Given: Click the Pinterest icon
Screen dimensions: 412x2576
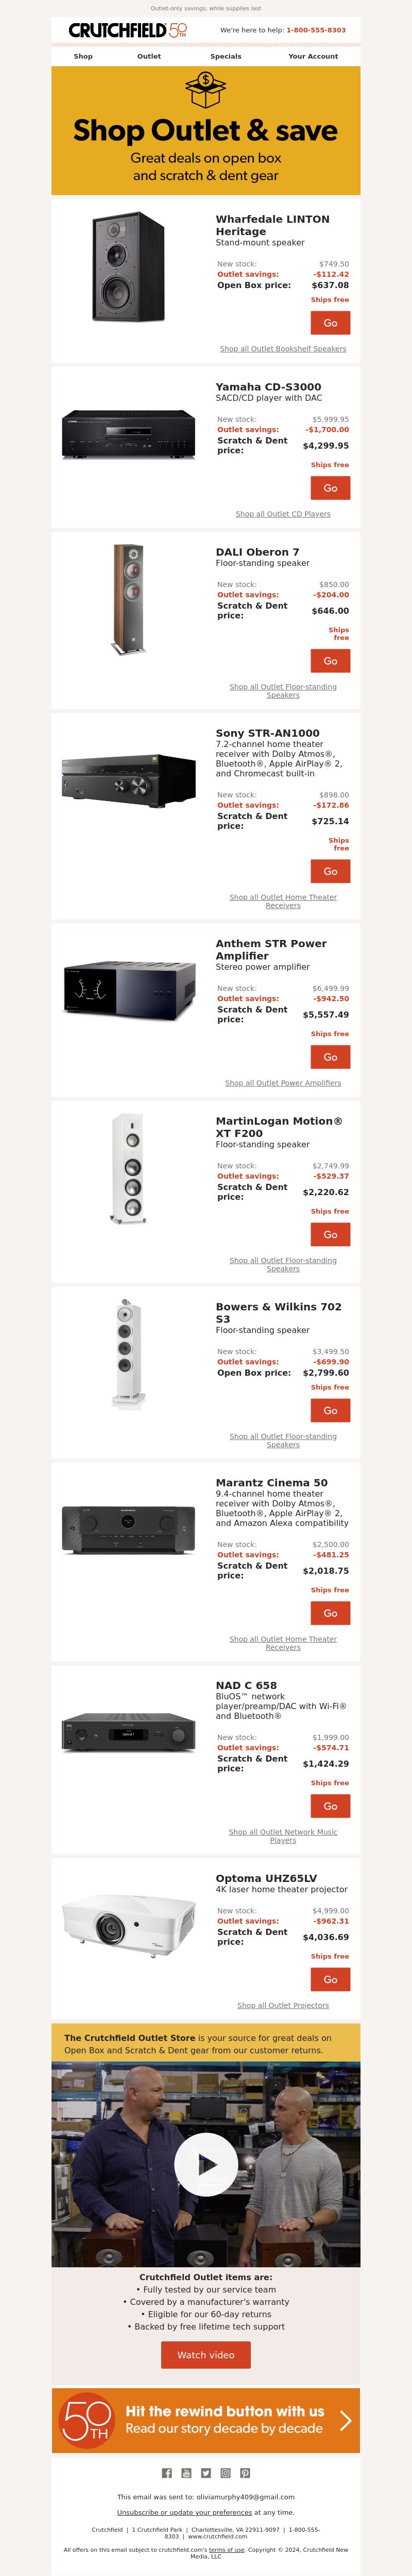Looking at the screenshot, I should pyautogui.click(x=245, y=2473).
